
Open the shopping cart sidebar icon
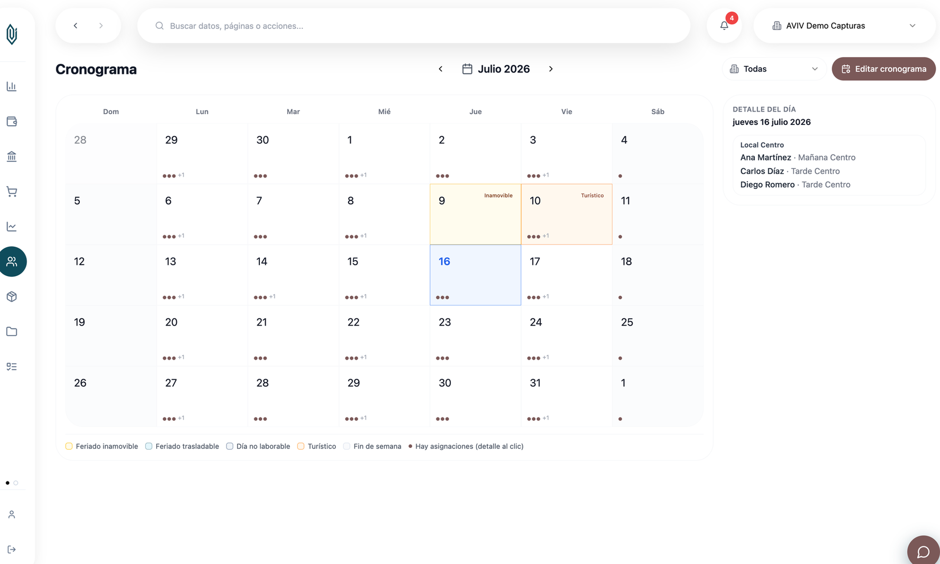pos(12,191)
